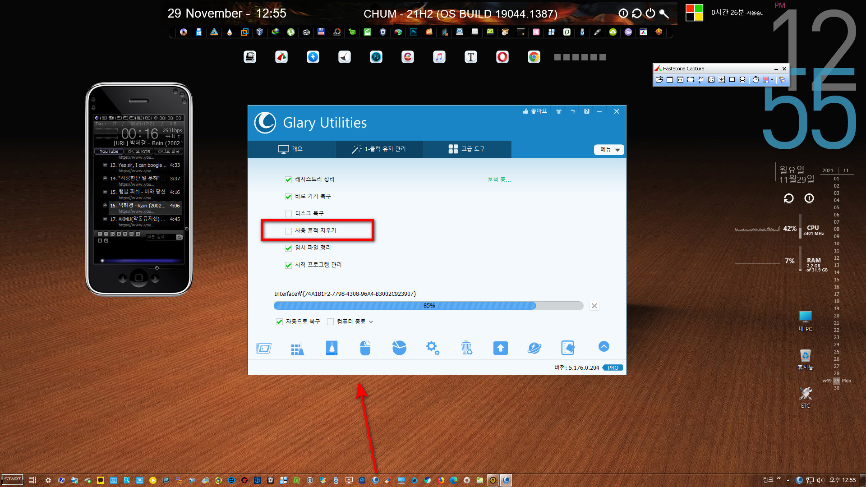
Task: Open the Disk Cleaner broom icon in Glary toolbar
Action: point(332,348)
